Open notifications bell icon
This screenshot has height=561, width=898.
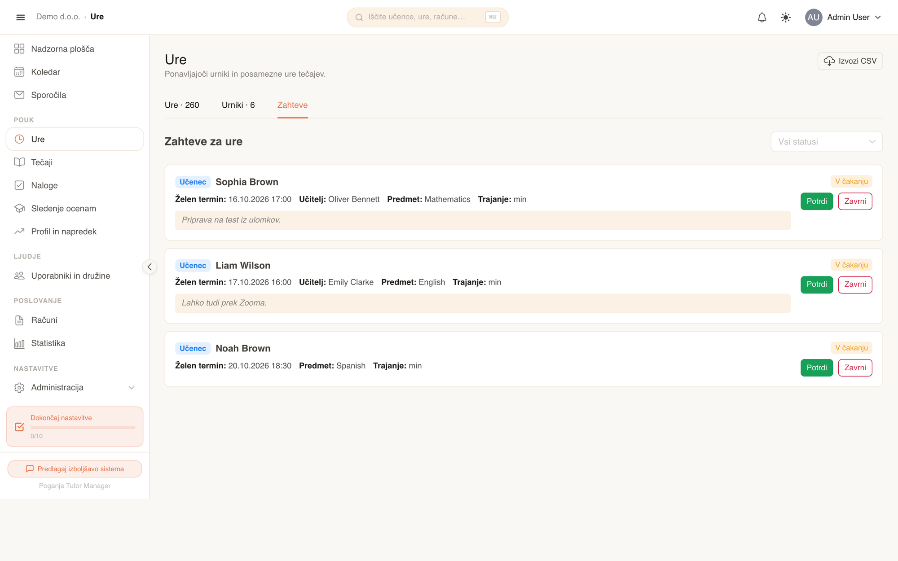click(762, 17)
